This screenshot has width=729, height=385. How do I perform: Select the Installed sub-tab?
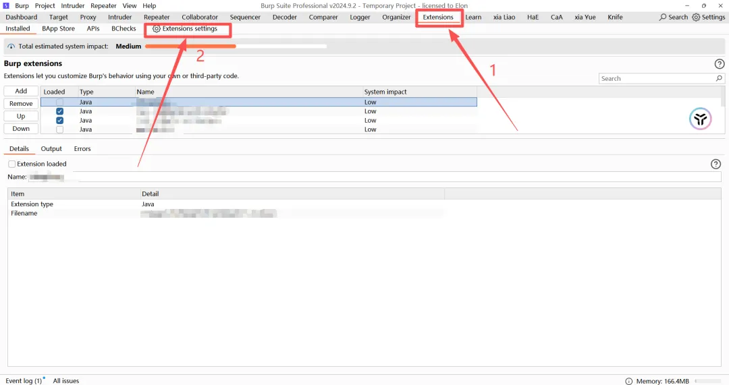(18, 29)
